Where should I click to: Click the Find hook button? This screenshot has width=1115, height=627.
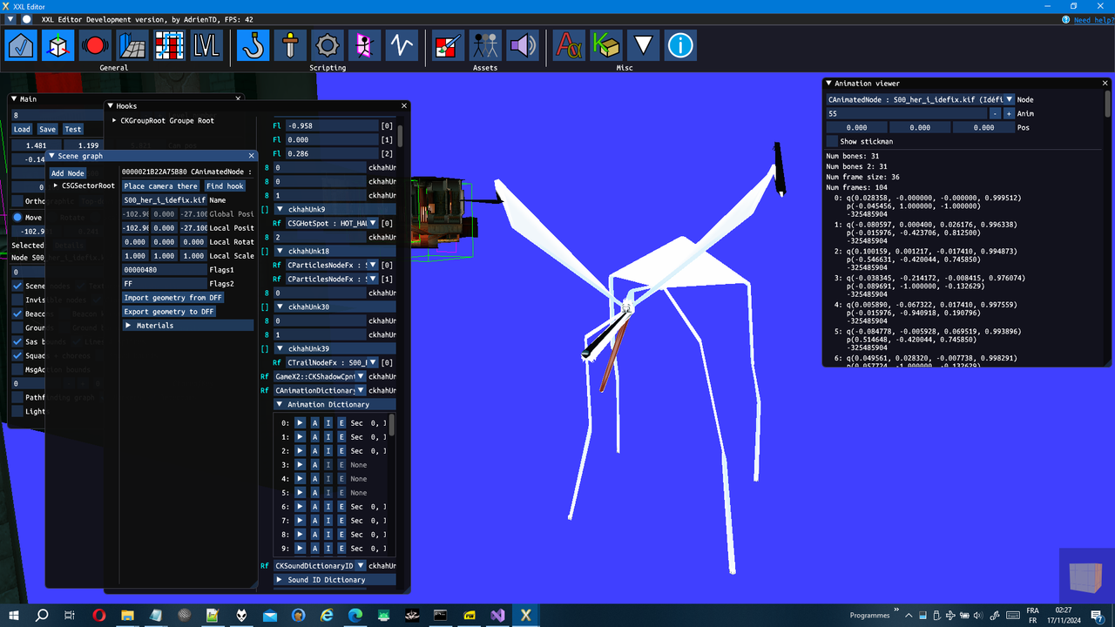click(x=225, y=186)
